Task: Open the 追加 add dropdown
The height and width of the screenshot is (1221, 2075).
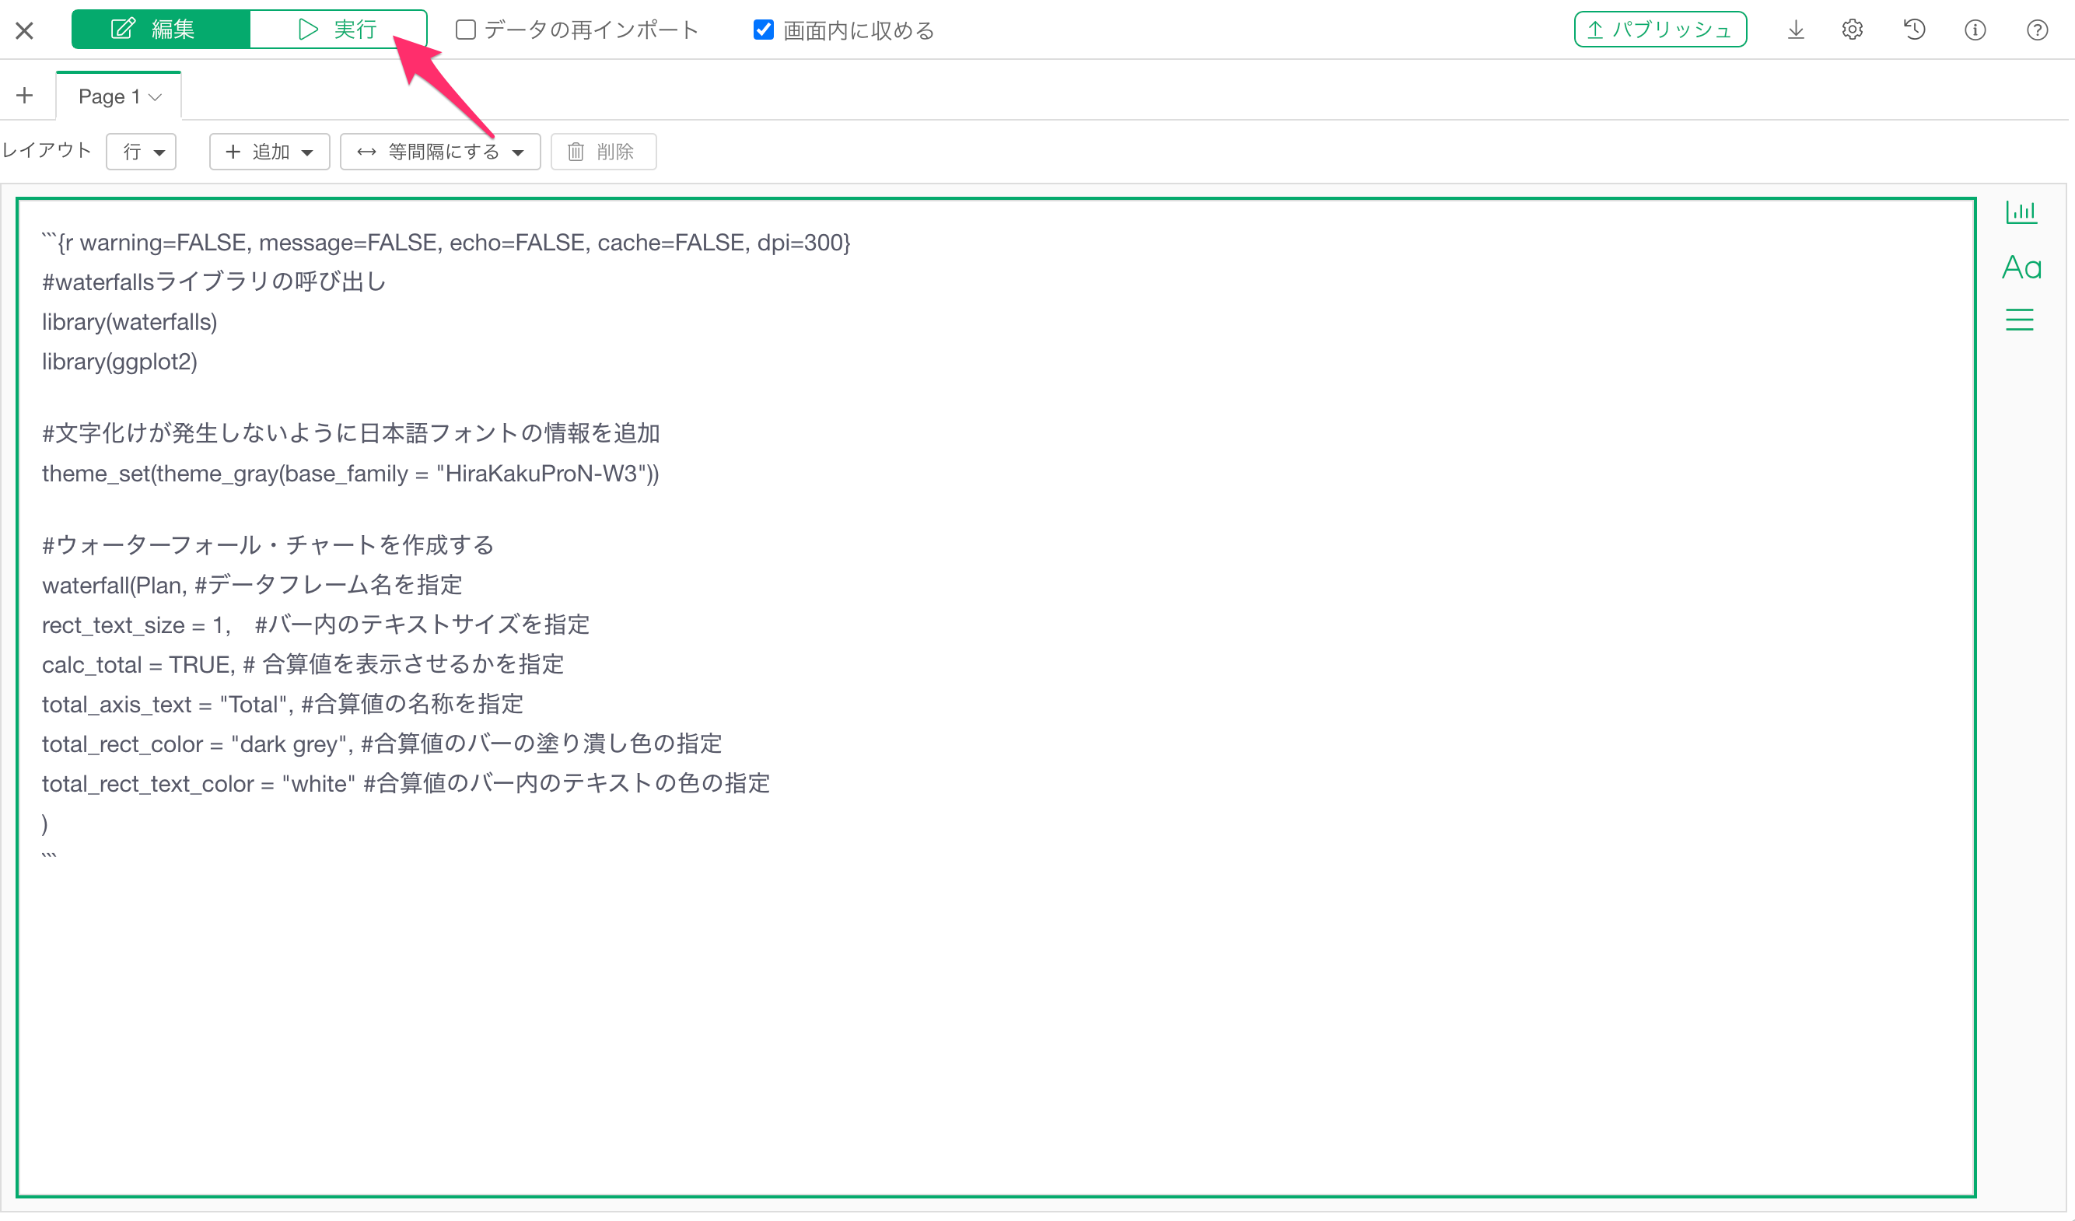Action: [269, 152]
